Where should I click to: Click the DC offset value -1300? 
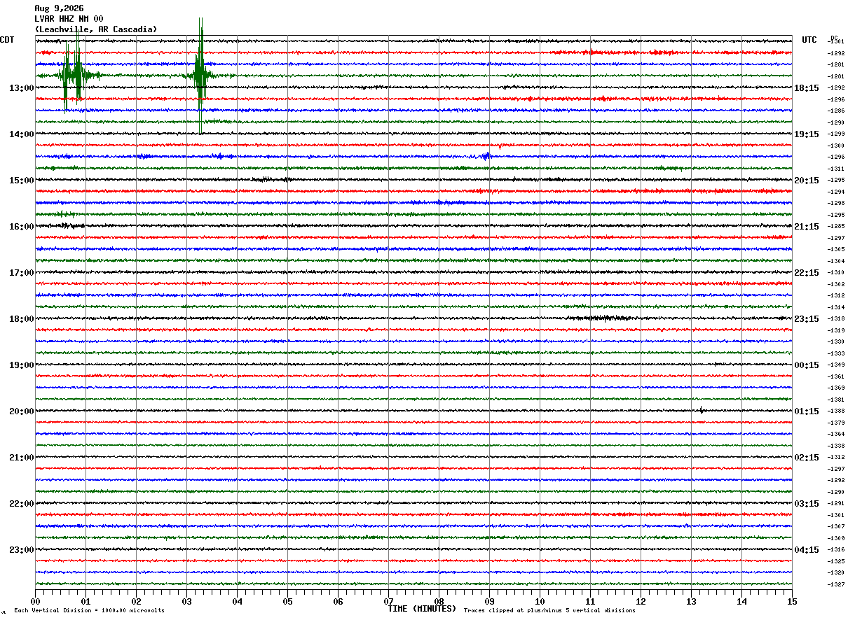[x=836, y=146]
